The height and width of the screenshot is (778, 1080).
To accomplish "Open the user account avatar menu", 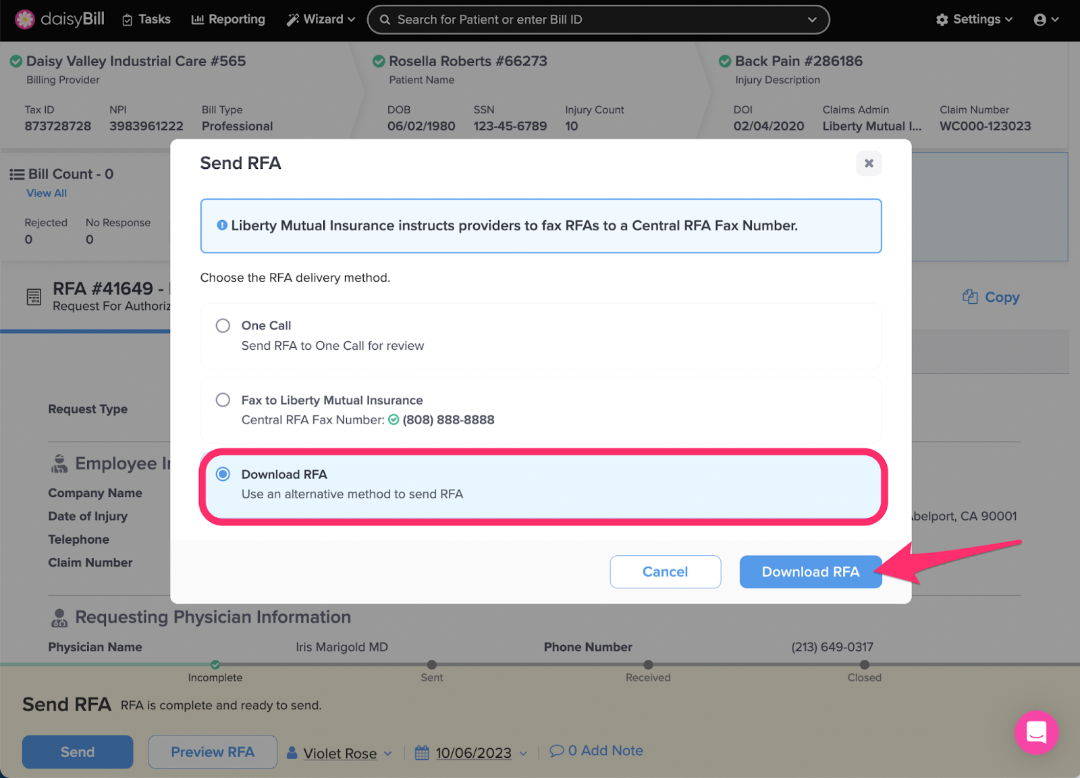I will point(1046,20).
